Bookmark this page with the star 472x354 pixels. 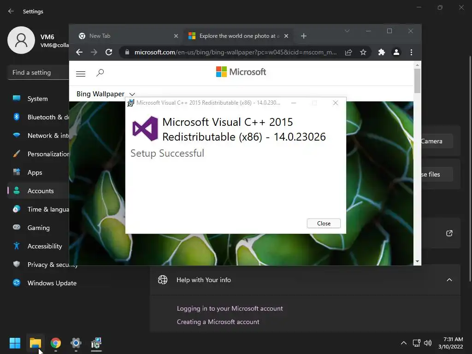tap(363, 53)
